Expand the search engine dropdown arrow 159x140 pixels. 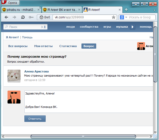point(126,17)
